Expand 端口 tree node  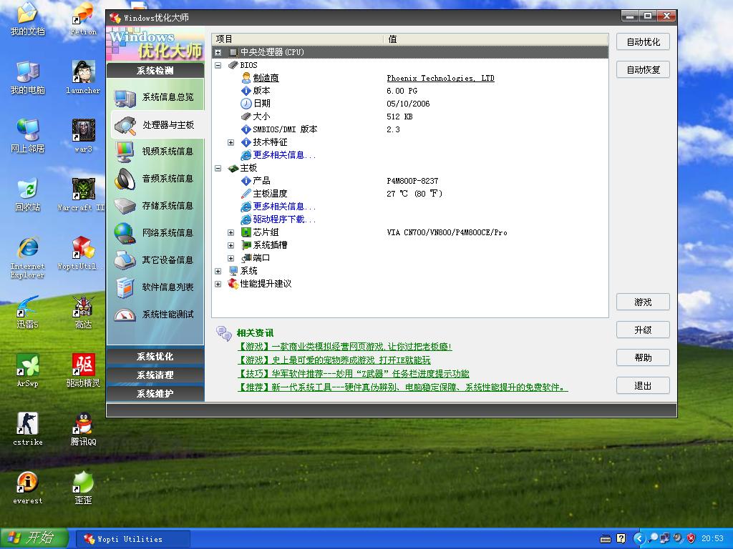[x=231, y=258]
